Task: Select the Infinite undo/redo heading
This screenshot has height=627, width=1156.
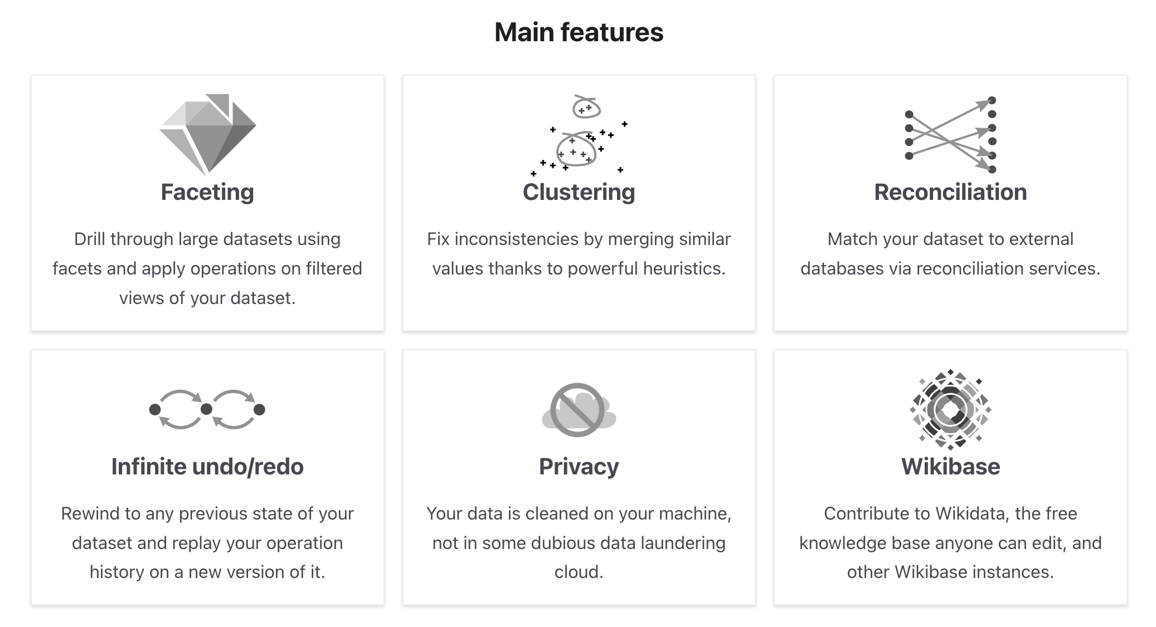Action: click(x=207, y=467)
